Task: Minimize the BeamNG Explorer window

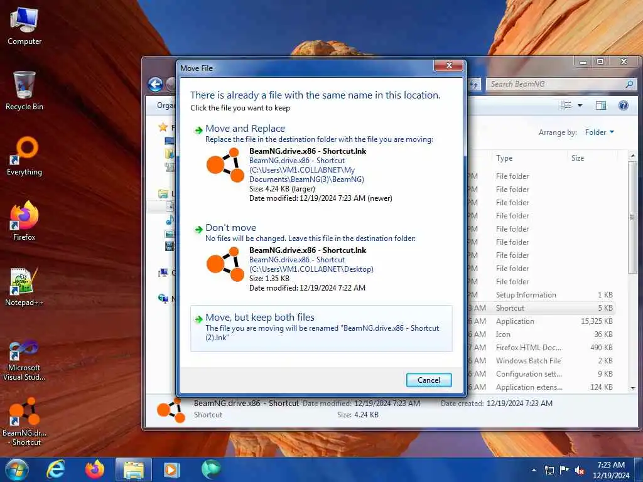Action: point(583,62)
